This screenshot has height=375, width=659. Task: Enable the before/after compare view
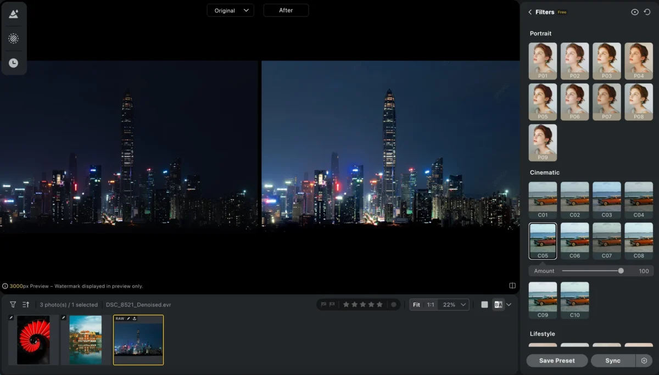[x=498, y=305]
